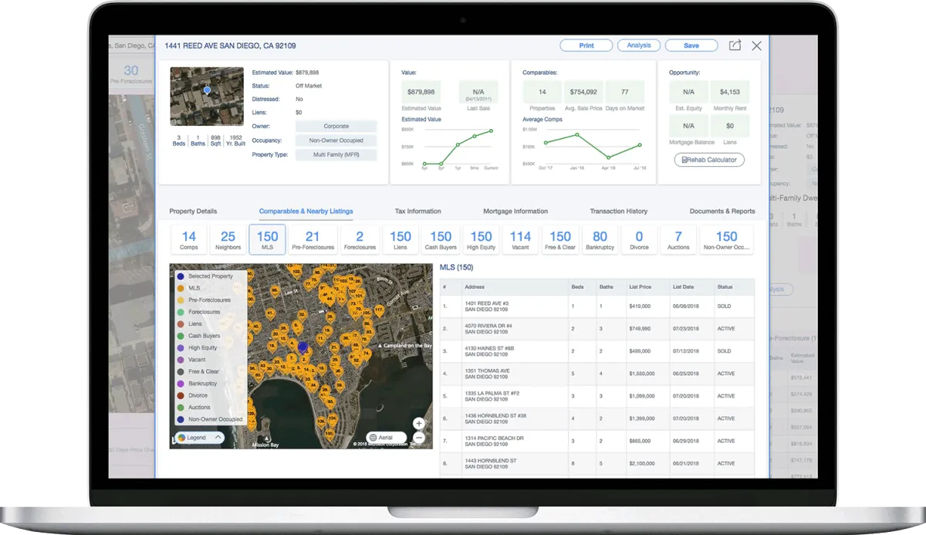Image resolution: width=926 pixels, height=535 pixels.
Task: Toggle Bankruptcy in the map legend
Action: point(198,384)
